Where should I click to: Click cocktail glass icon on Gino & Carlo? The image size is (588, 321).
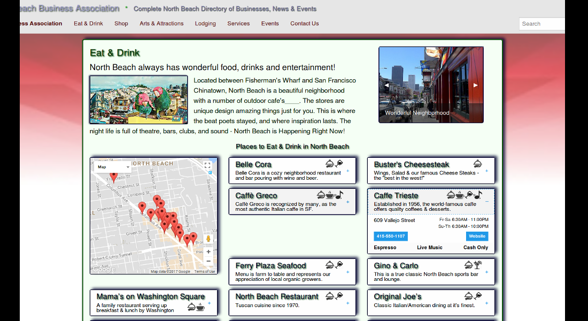click(478, 265)
